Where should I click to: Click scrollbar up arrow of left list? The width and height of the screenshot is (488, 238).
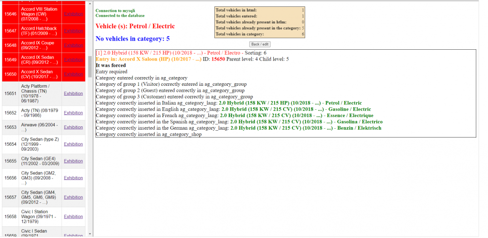(x=90, y=4)
